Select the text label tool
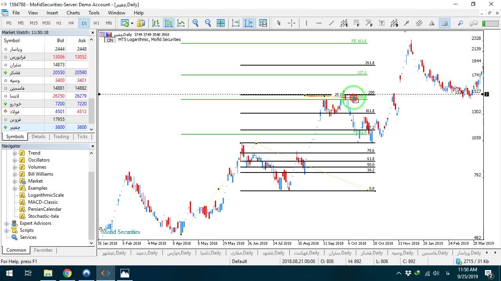501x281 pixels. [382, 23]
